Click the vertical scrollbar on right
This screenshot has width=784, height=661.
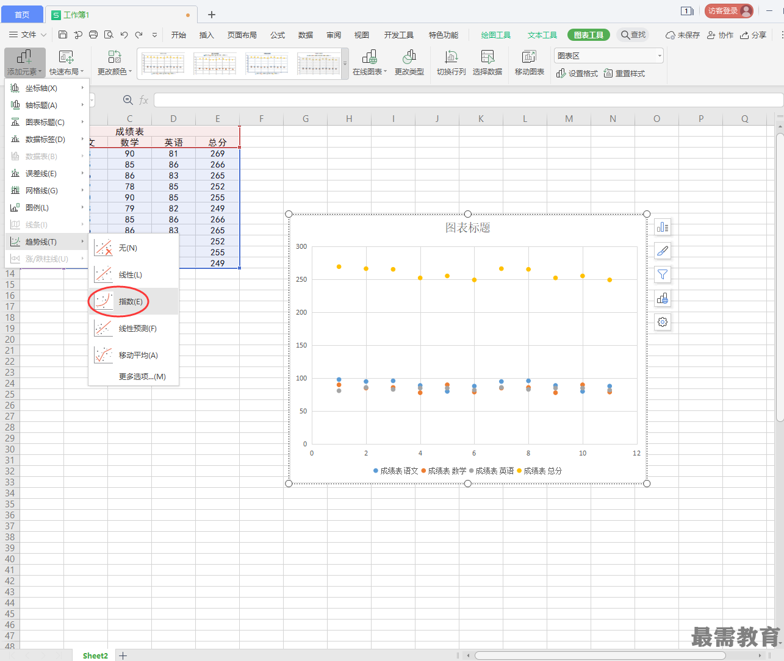[x=780, y=277]
